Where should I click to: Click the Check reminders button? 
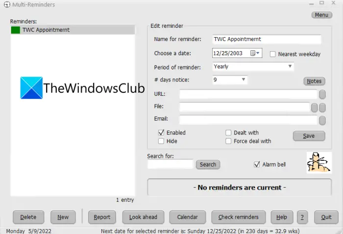click(239, 217)
